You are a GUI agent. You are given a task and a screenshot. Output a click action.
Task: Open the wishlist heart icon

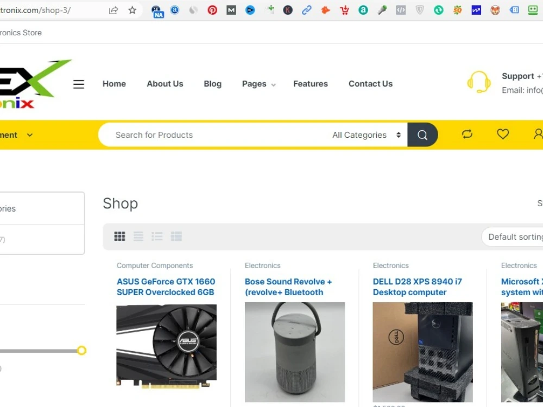[503, 134]
